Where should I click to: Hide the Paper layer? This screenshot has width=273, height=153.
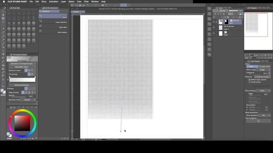click(214, 33)
